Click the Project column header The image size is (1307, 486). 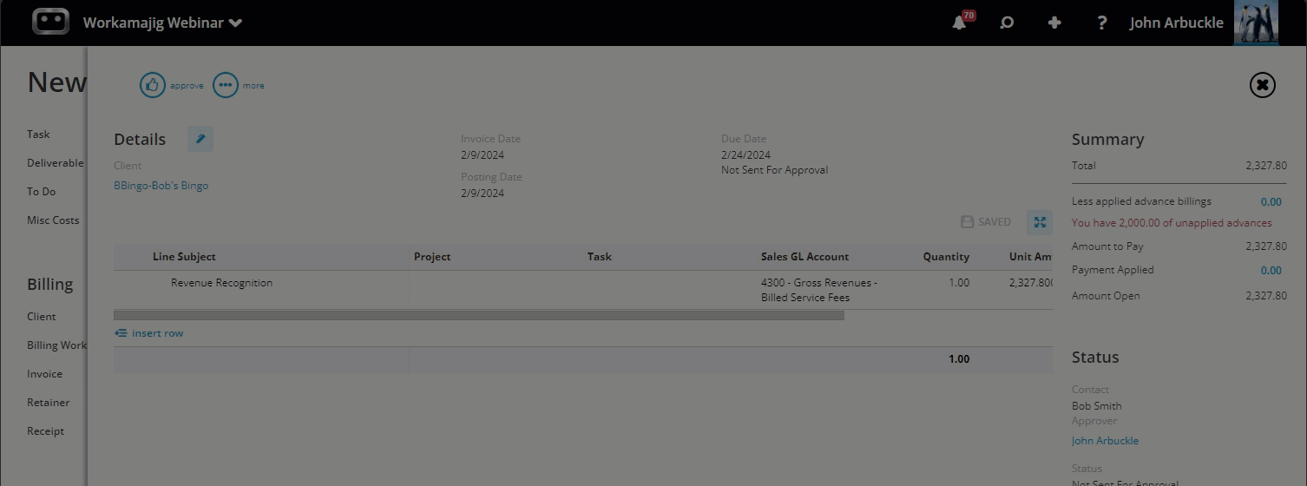[x=432, y=257]
